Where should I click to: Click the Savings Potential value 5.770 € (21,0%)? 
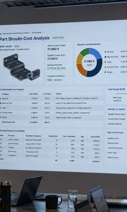tap(56, 68)
